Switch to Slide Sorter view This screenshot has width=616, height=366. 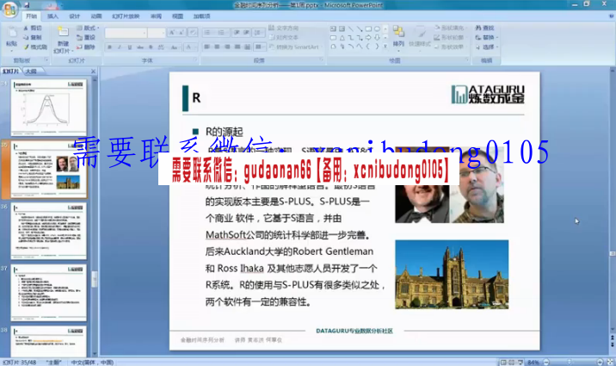point(512,362)
